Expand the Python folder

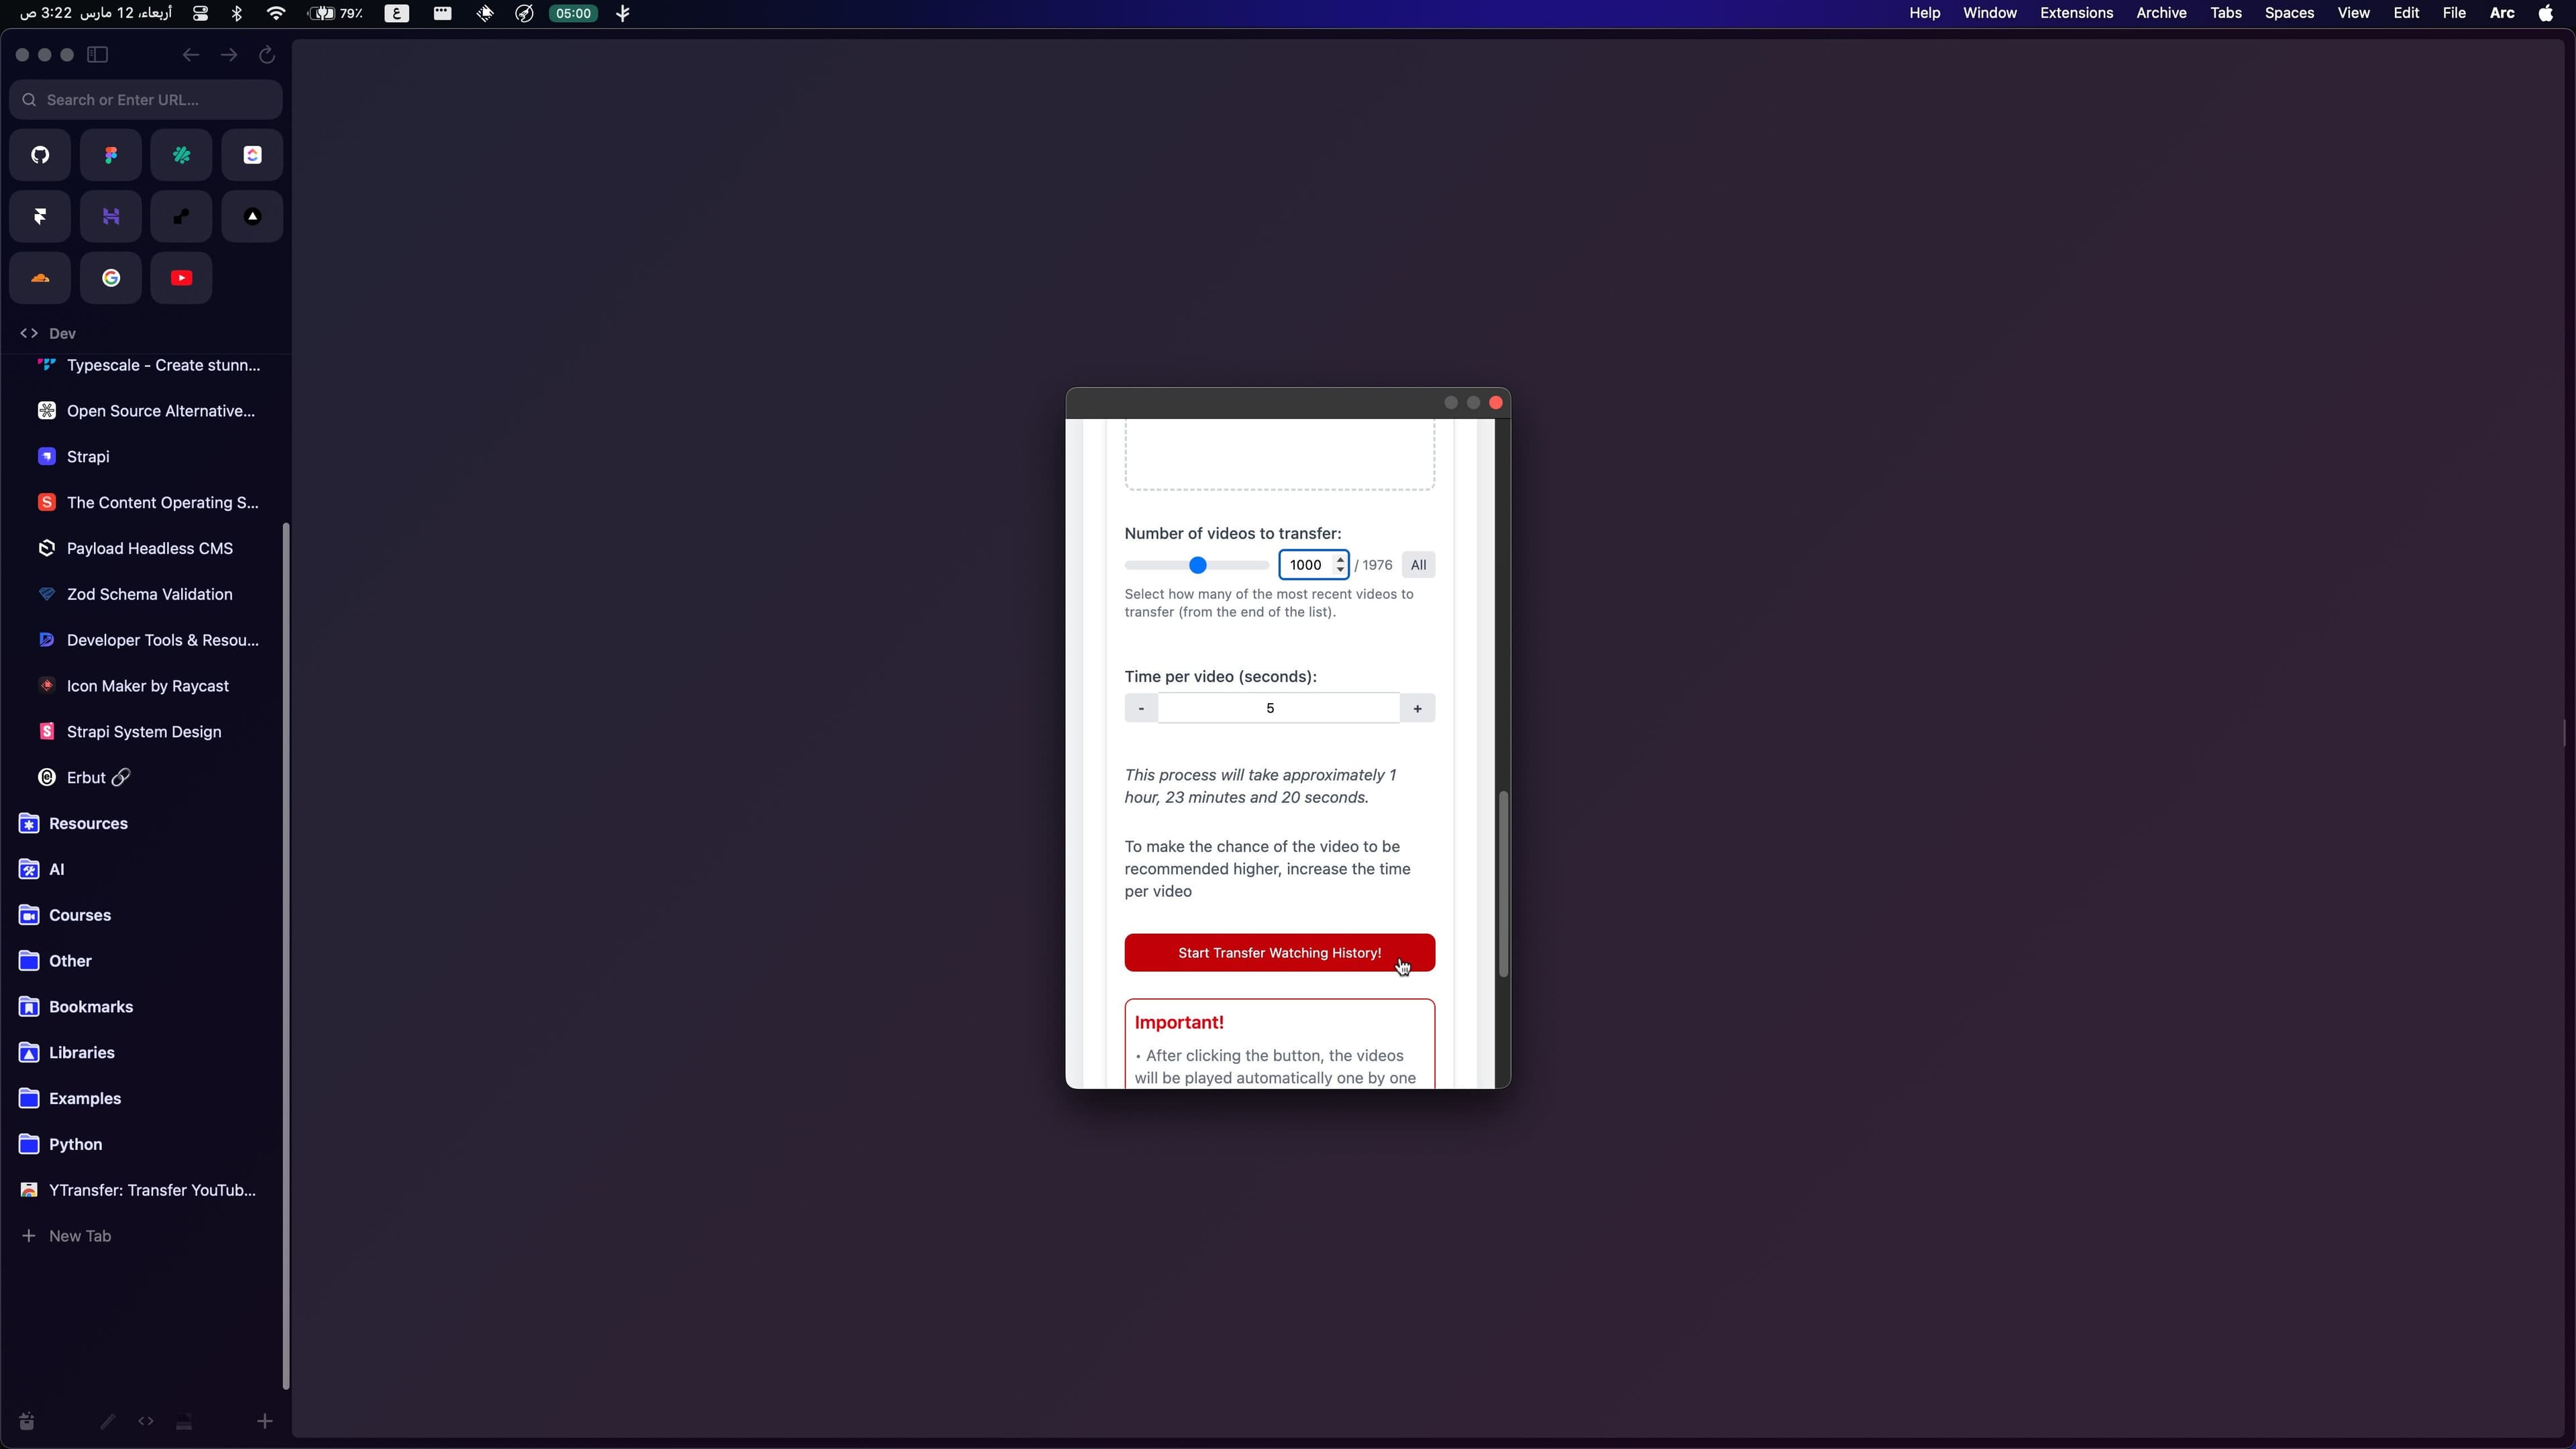[75, 1144]
